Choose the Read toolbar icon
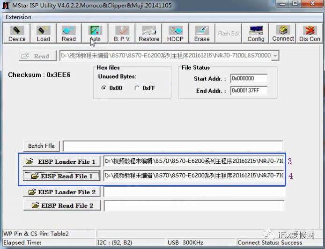The width and height of the screenshot is (325, 249). (x=69, y=33)
